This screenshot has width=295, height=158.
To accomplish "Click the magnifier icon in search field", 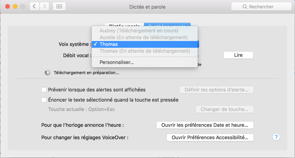I will coord(245,7).
